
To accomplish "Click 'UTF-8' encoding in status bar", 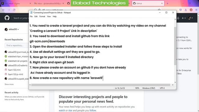I will coord(162,88).
